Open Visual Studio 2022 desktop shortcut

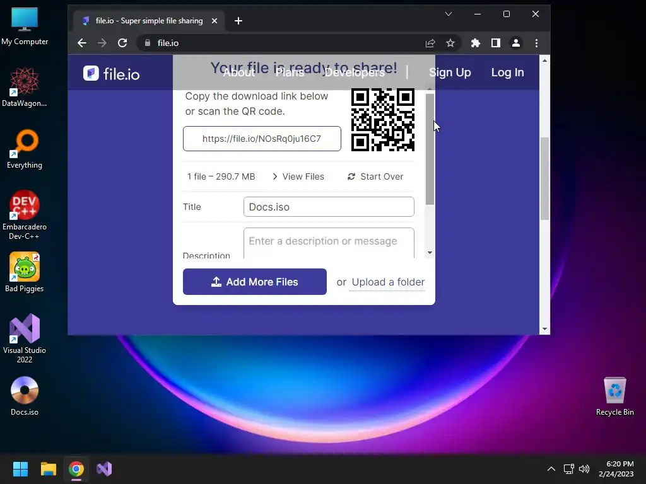click(25, 338)
